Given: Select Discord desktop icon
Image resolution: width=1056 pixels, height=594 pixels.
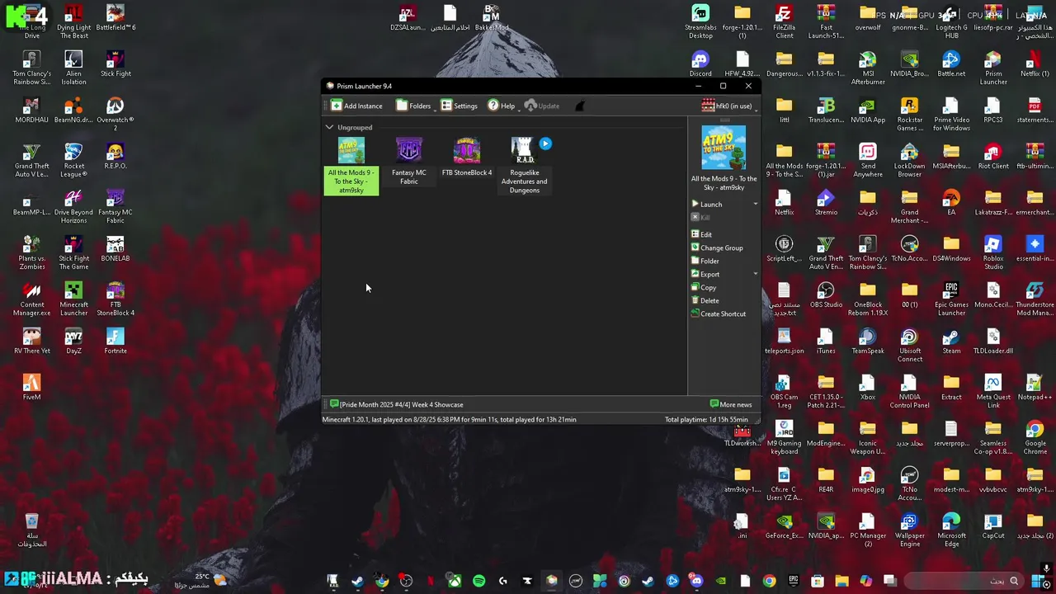Looking at the screenshot, I should (700, 64).
